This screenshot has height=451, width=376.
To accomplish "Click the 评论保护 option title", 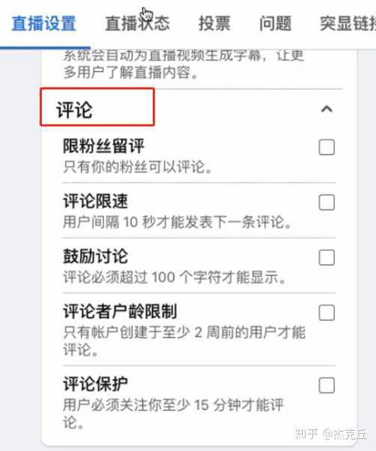I will (95, 384).
